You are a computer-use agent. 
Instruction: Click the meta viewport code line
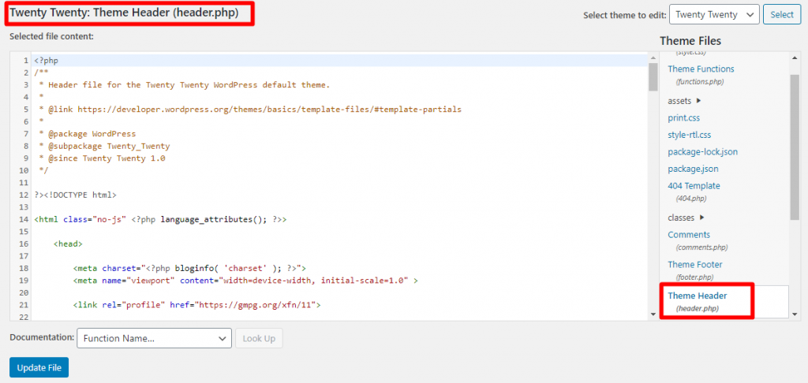245,281
